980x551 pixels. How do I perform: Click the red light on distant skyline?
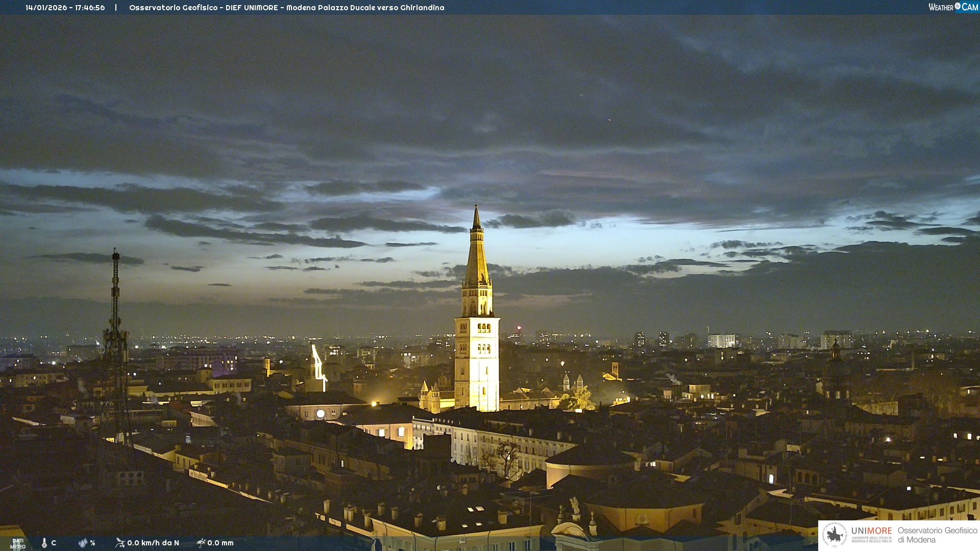coord(519,328)
